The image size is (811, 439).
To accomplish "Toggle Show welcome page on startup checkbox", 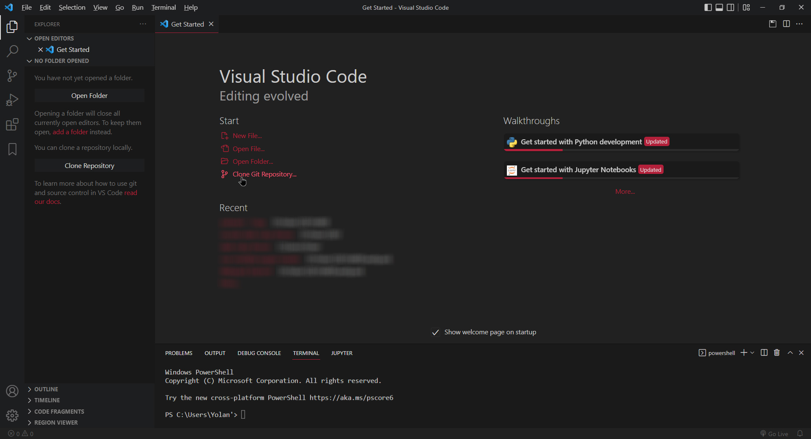I will point(435,333).
